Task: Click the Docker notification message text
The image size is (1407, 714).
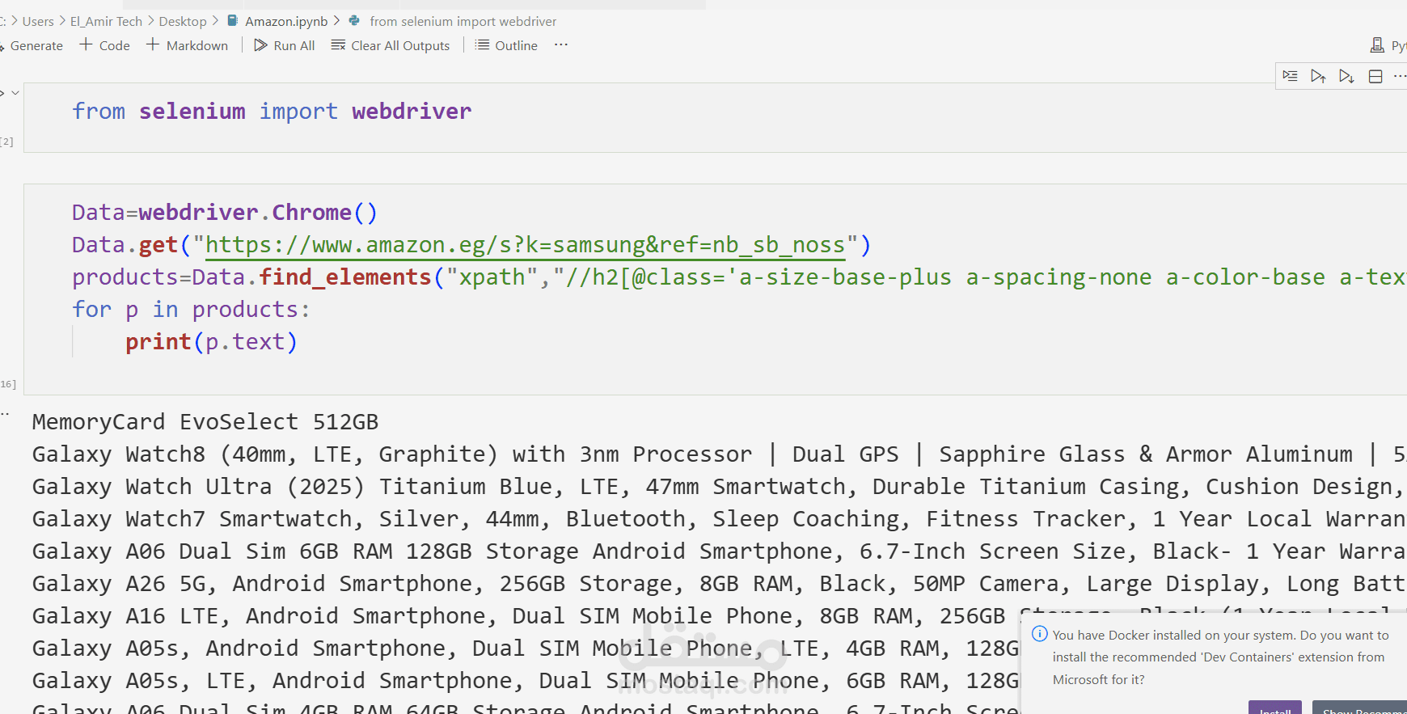Action: tap(1220, 657)
